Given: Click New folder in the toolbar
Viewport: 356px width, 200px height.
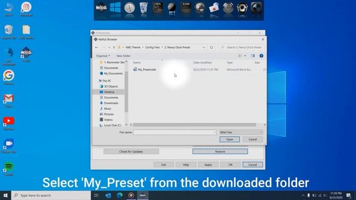Looking at the screenshot, I should [123, 56].
